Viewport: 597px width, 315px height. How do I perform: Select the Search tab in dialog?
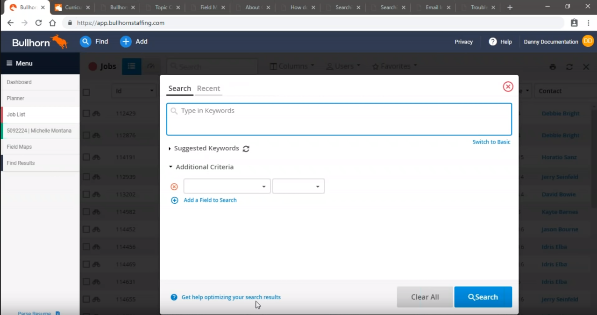pos(180,88)
